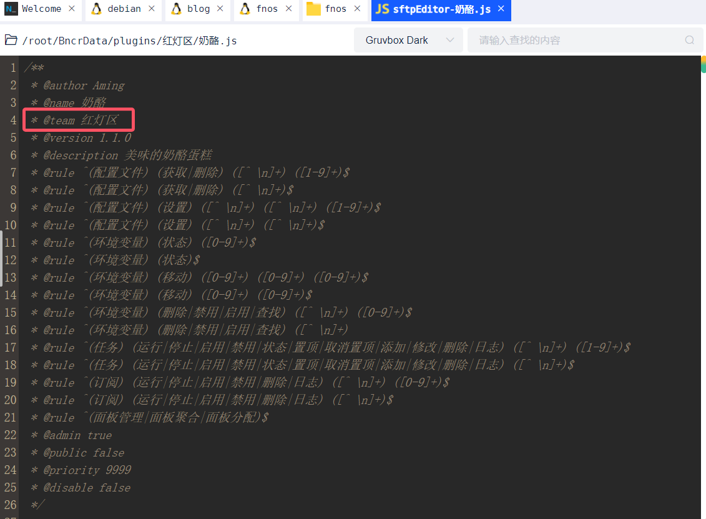Click line number 1 in gutter
Image resolution: width=706 pixels, height=519 pixels.
click(x=13, y=68)
